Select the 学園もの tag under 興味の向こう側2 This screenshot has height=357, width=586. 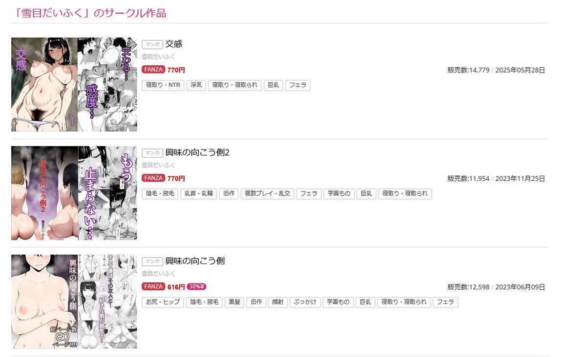pyautogui.click(x=339, y=194)
